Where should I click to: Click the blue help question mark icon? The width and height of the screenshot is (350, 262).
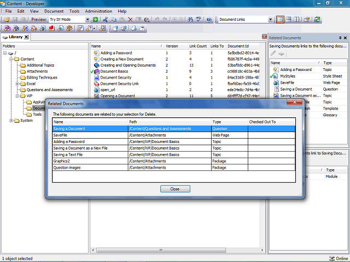209,20
